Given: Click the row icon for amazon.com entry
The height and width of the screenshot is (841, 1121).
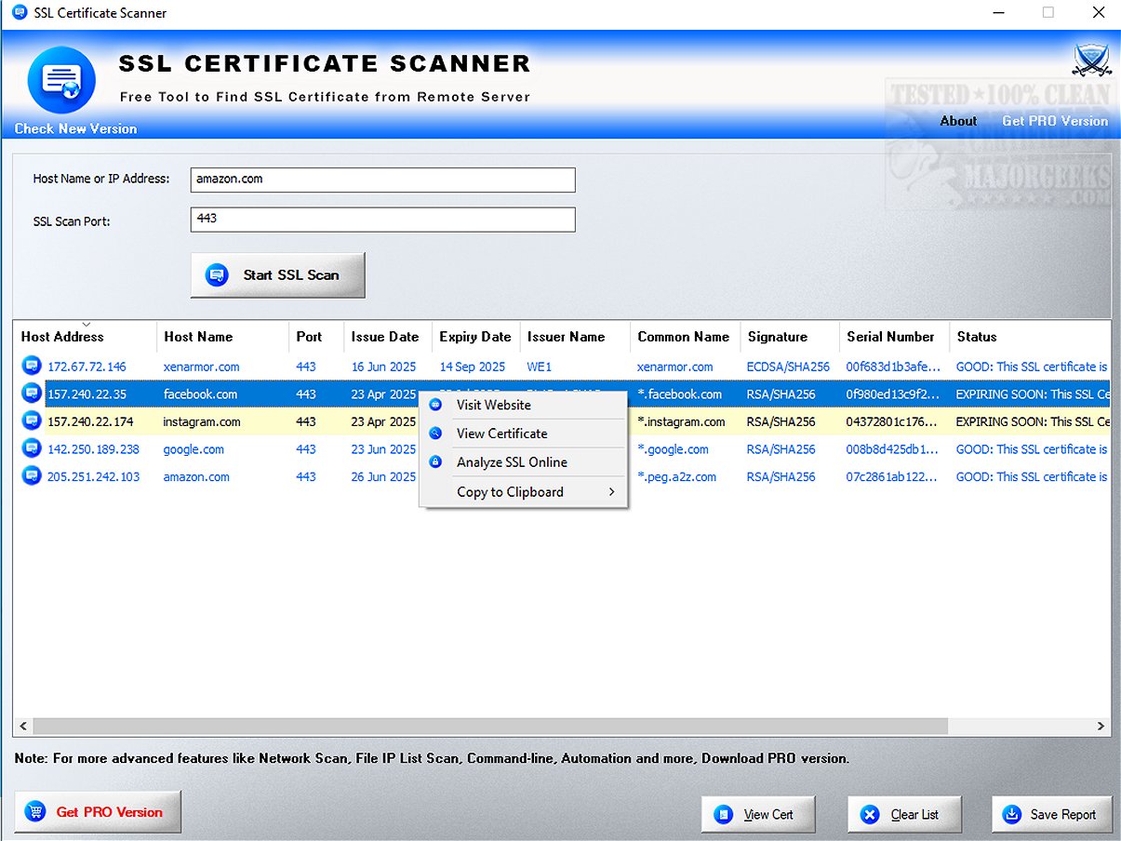Looking at the screenshot, I should [32, 476].
